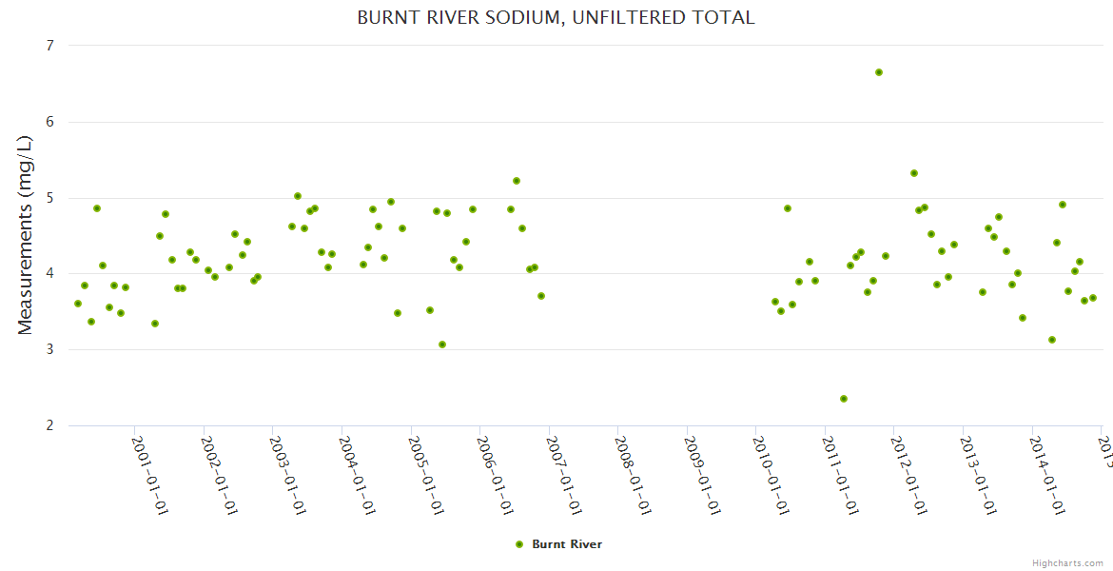Select the first, leftmost data point
The width and height of the screenshot is (1113, 571).
[78, 304]
